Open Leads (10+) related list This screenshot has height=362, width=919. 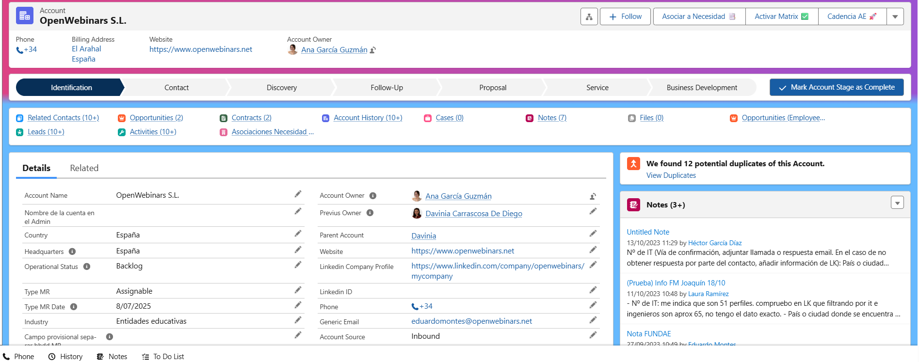pyautogui.click(x=46, y=132)
